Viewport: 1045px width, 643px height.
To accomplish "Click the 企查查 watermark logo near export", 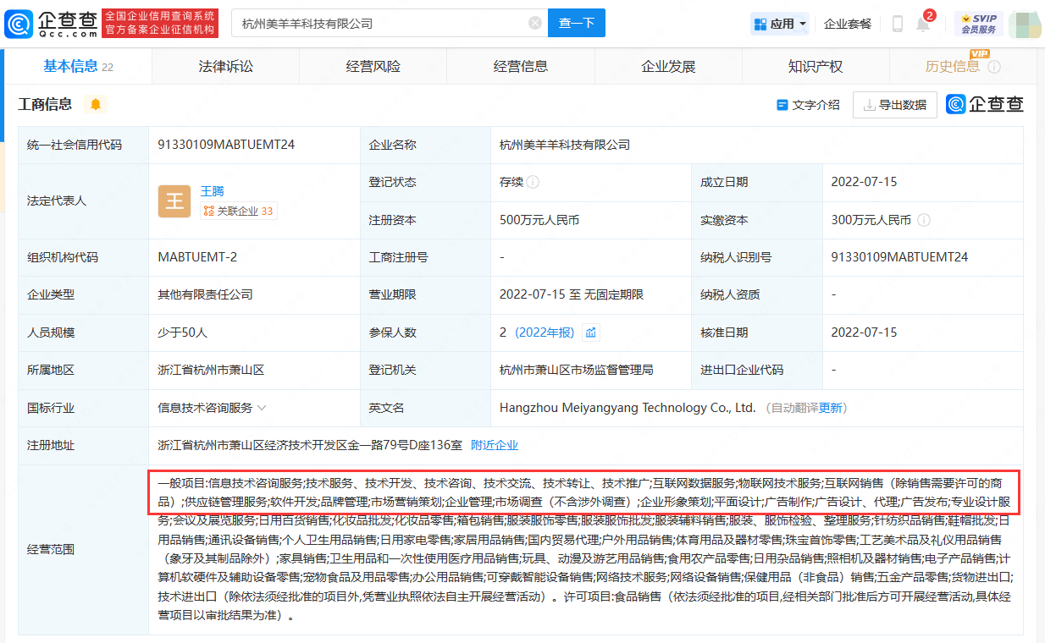I will [x=985, y=105].
